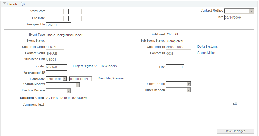The width and height of the screenshot is (259, 136).
Task: Open the Contact Method dropdown
Action: 239,11
